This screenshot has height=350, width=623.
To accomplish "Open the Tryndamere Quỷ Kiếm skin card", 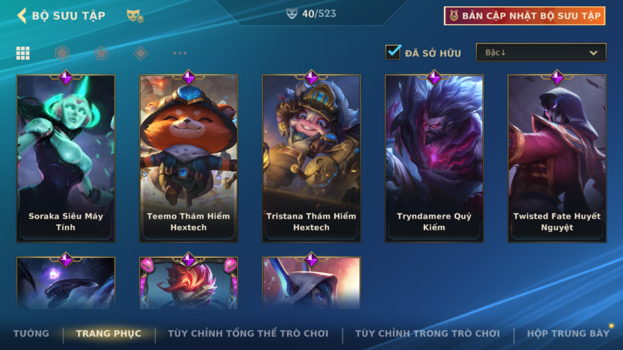I will coord(434,158).
